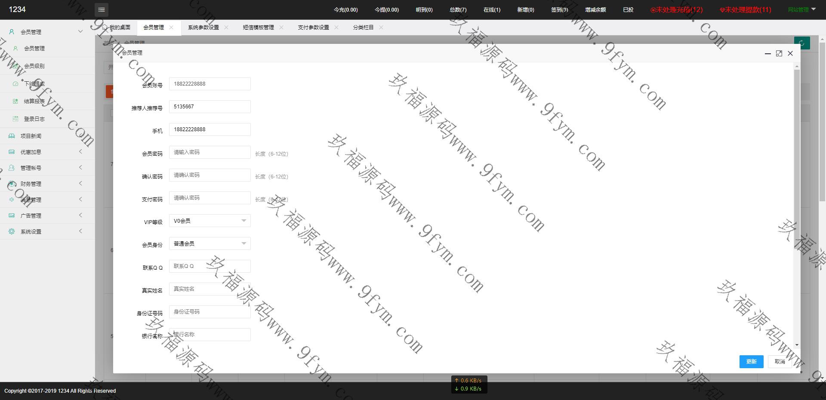826x400 pixels.
Task: Click the 取消 button
Action: click(780, 362)
